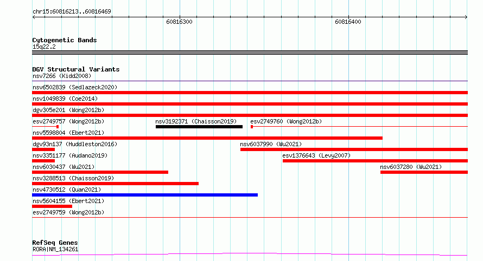Image resolution: width=483 pixels, height=261 pixels.
Task: Select the nsv3351177 (Audano2019) red bar
Action: point(43,161)
